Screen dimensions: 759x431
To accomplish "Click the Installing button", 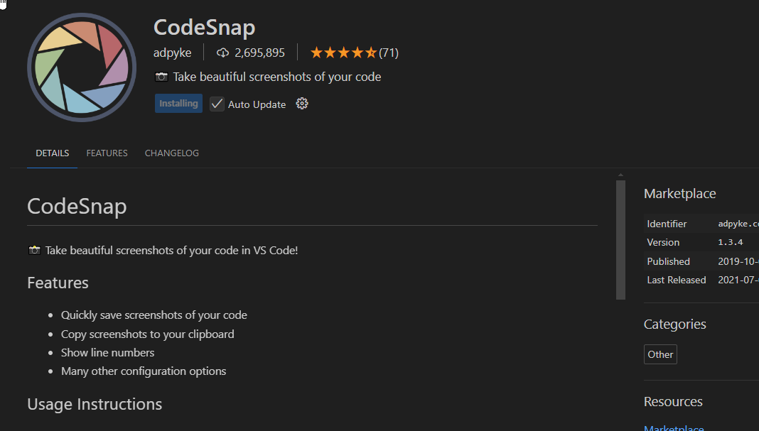I will pos(178,104).
